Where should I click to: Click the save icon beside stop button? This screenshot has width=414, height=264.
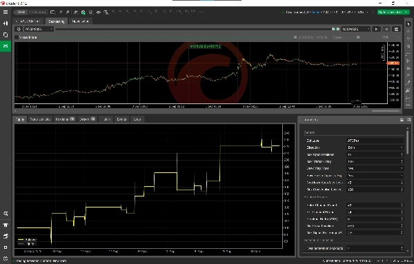pyautogui.click(x=396, y=29)
